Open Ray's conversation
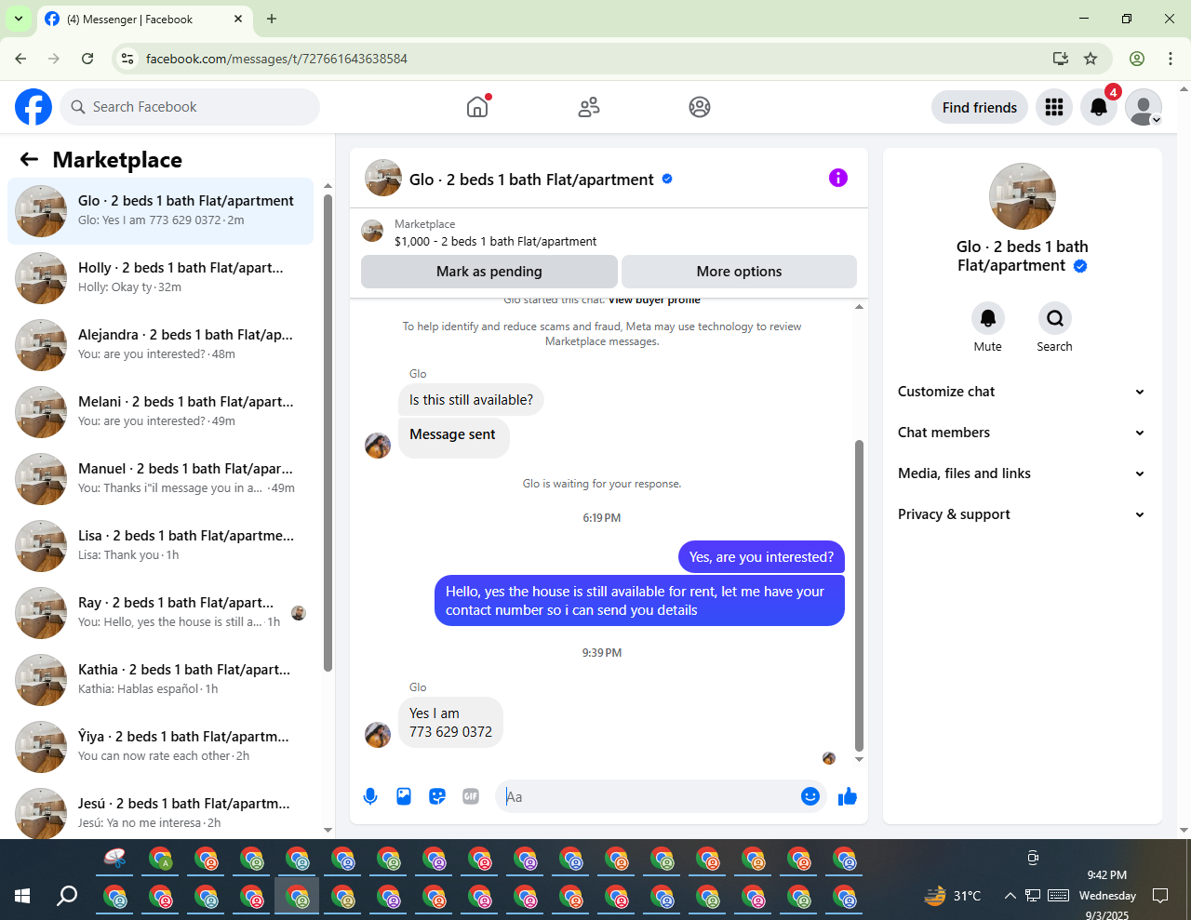The height and width of the screenshot is (920, 1191). pos(160,612)
